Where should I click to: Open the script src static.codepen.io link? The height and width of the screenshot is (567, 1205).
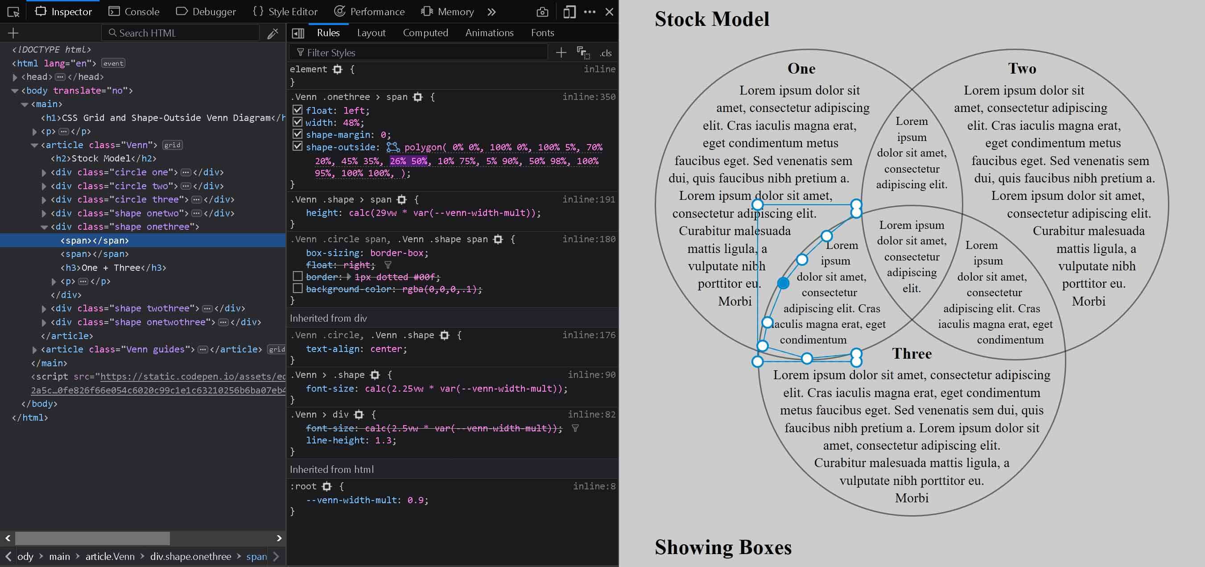coord(193,377)
